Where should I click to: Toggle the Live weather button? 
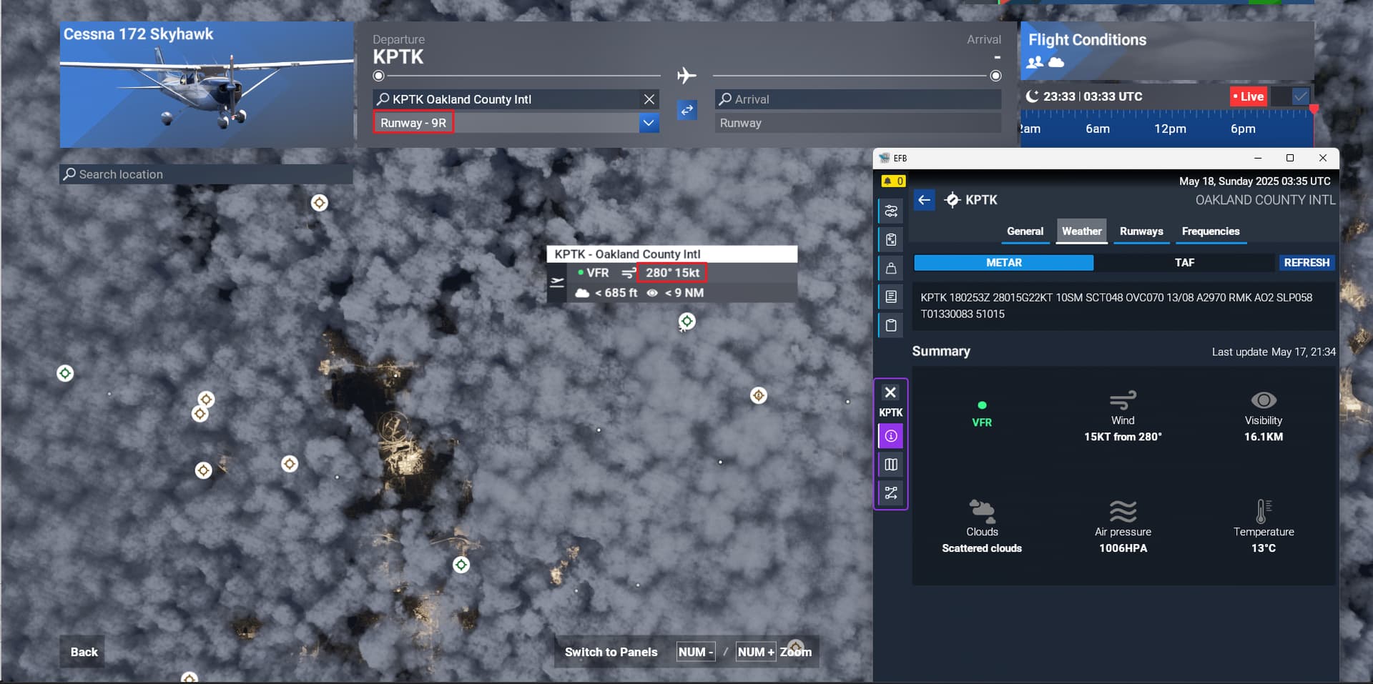click(x=1249, y=96)
